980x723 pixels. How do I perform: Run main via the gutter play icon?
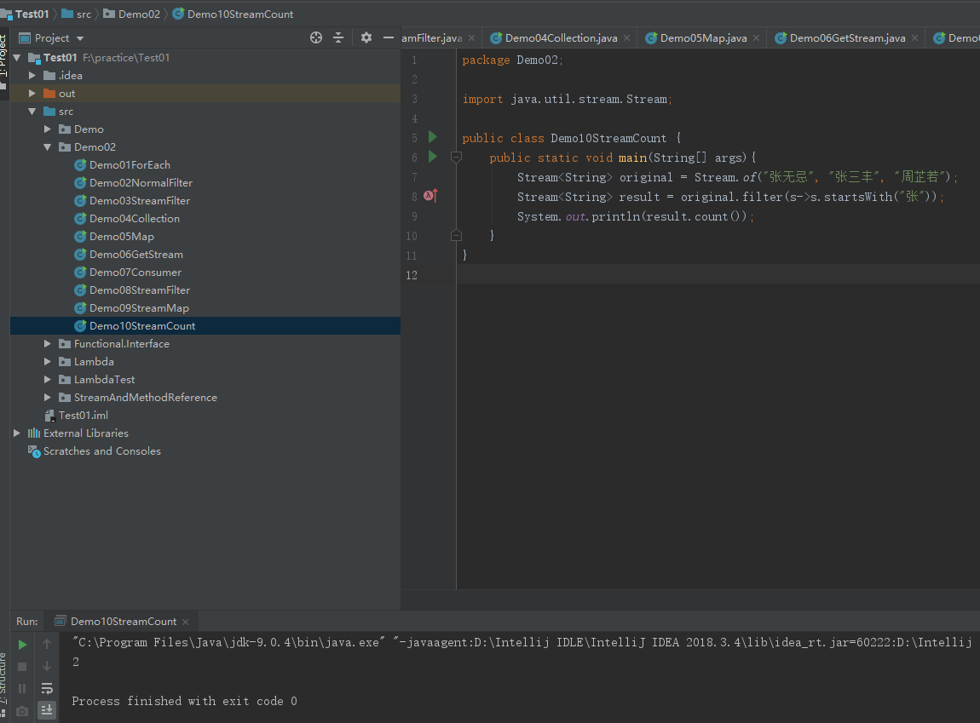coord(431,158)
